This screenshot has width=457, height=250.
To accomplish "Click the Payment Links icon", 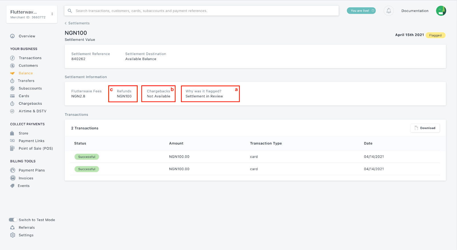I will [x=12, y=141].
